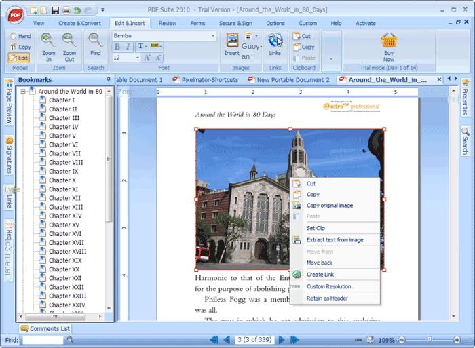Toggle bold text formatting
This screenshot has height=348, width=475.
pyautogui.click(x=117, y=47)
